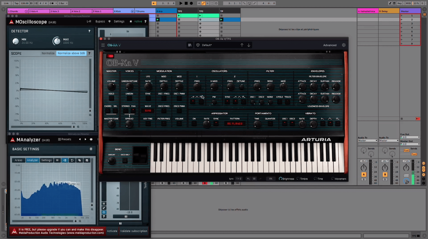Go to the next MAnalyzer preset
Screen dimensions: 428x239
pos(85,139)
